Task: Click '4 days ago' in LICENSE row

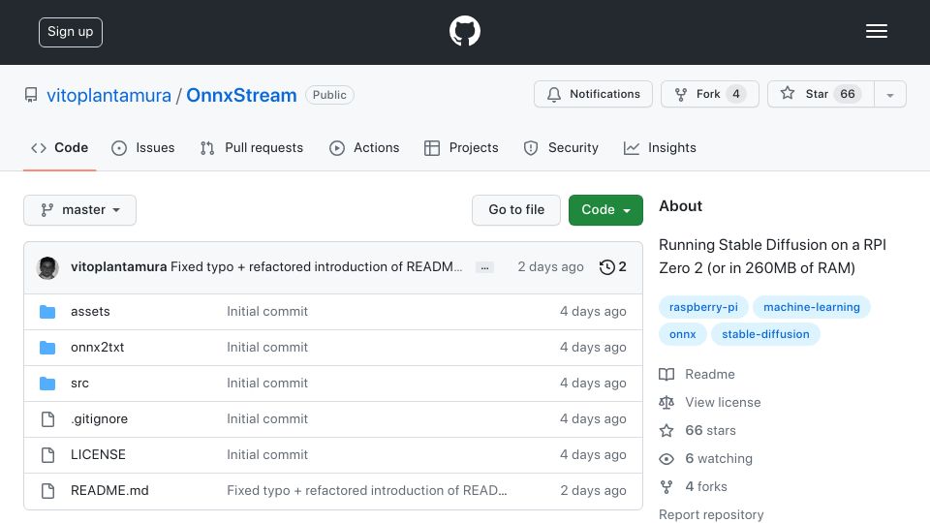Action: (x=593, y=455)
